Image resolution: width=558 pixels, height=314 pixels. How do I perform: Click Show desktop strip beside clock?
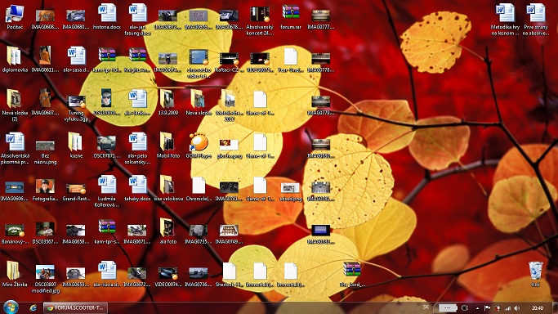point(555,308)
